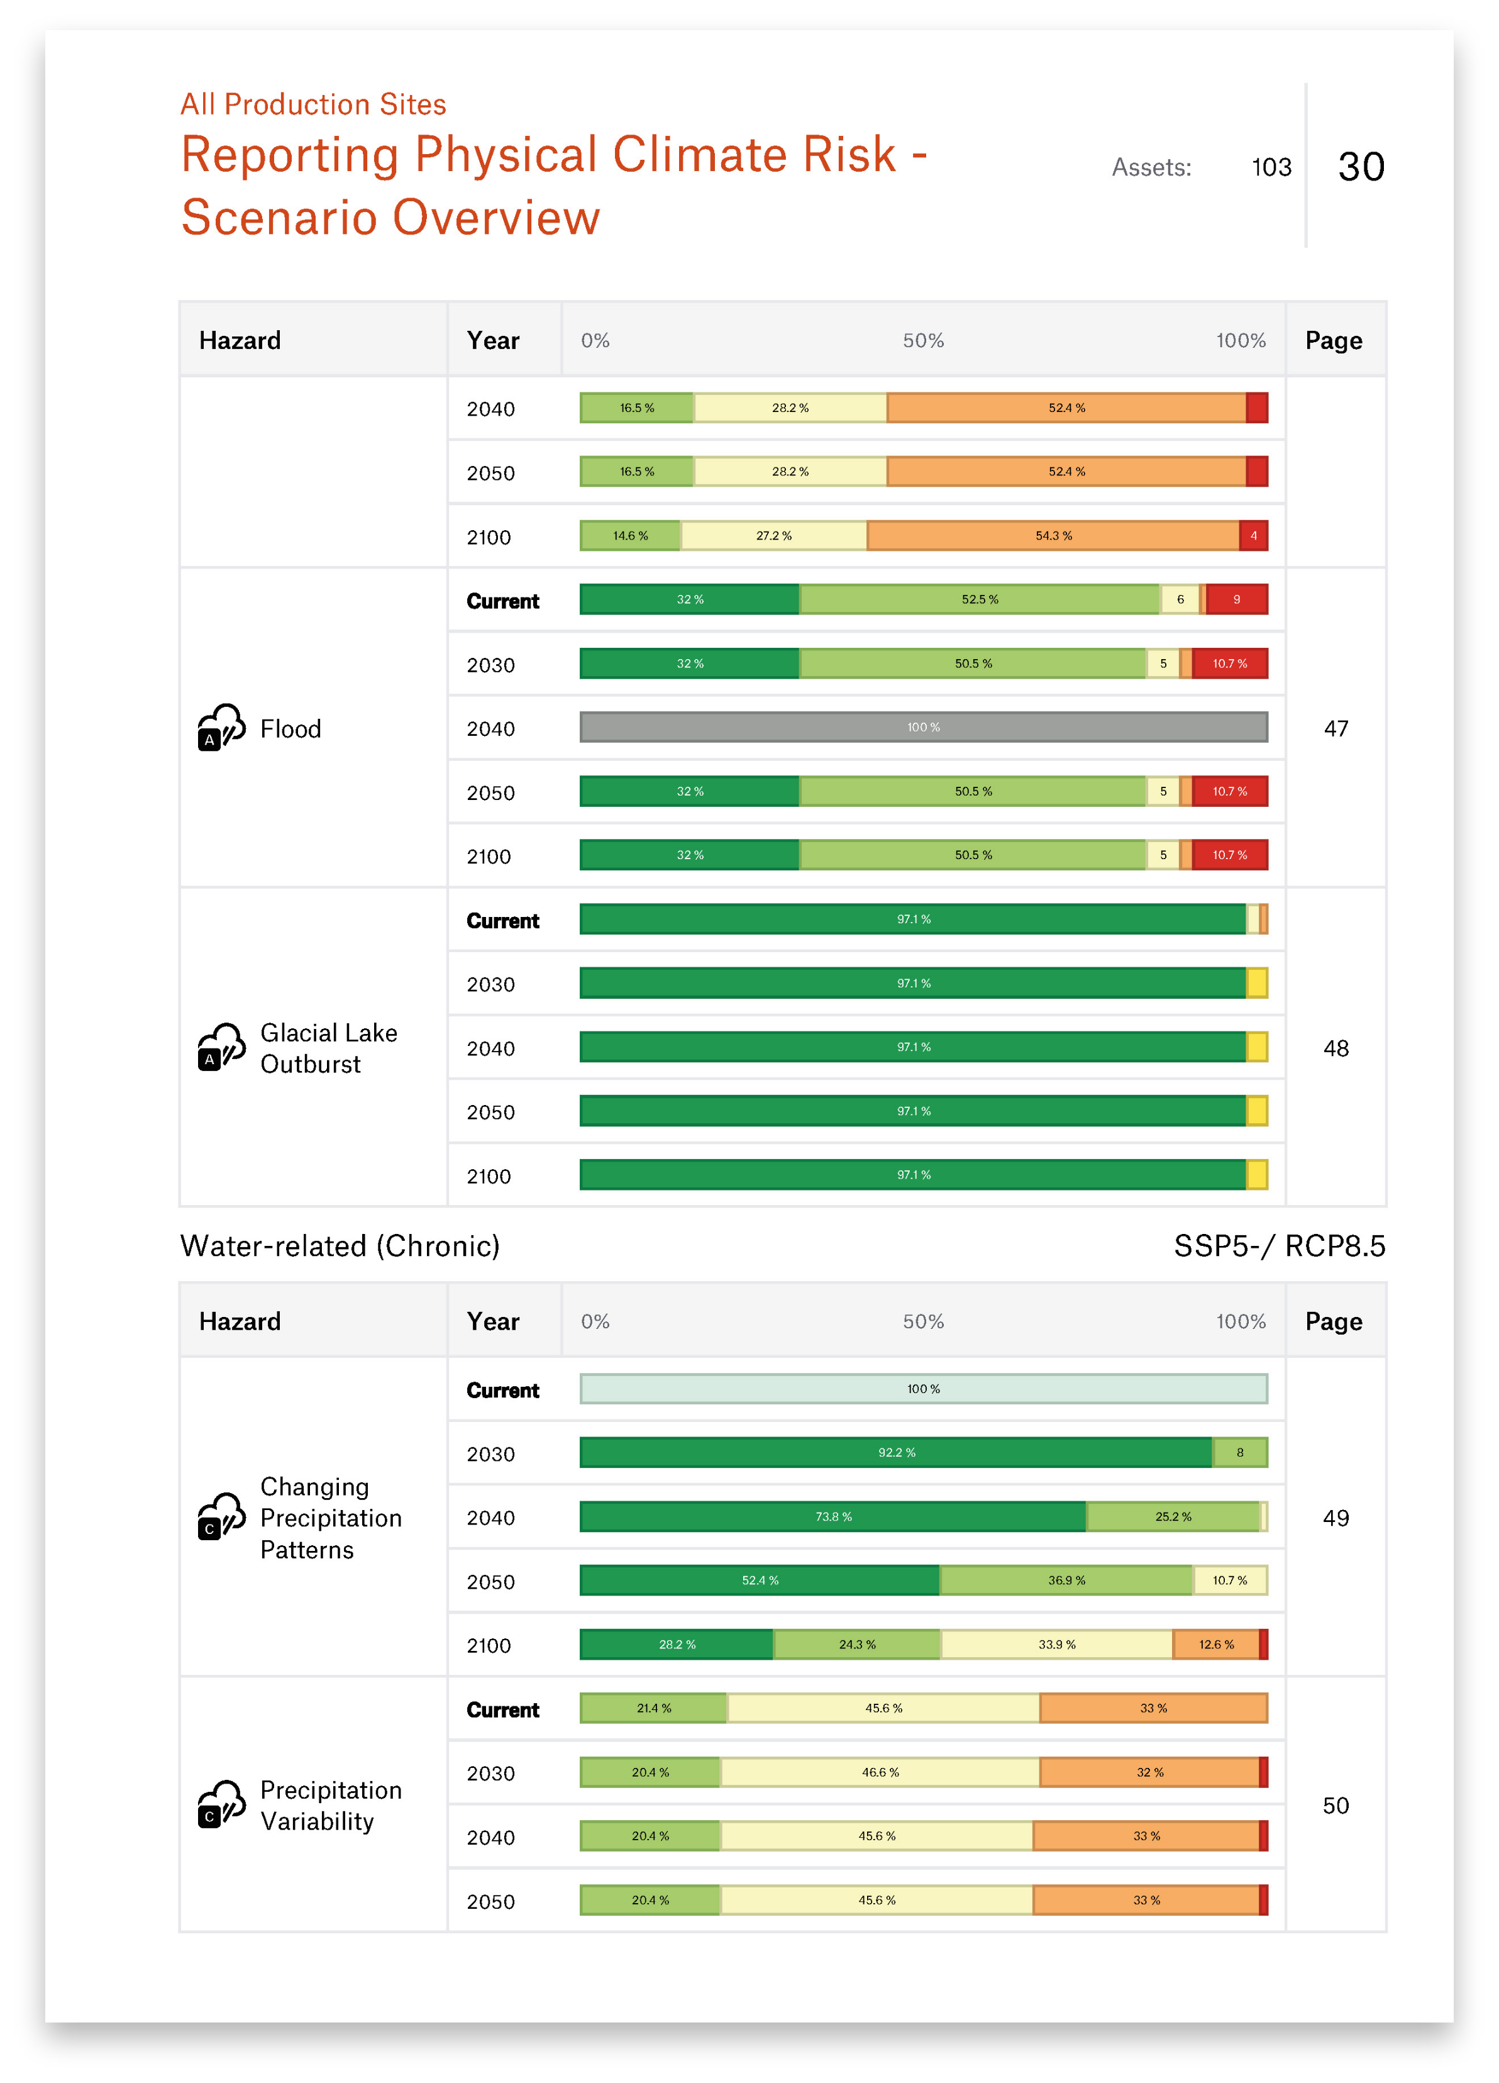Go to page 50 for Precipitation Variability

click(x=1336, y=1806)
